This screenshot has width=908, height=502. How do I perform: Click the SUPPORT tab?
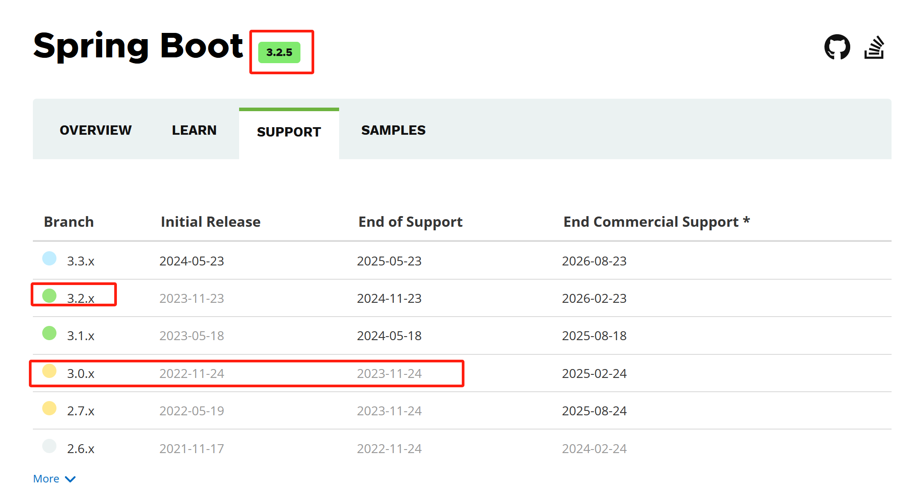pos(289,130)
